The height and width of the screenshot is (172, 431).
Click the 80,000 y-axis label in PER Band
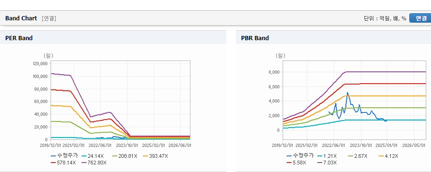coord(41,89)
